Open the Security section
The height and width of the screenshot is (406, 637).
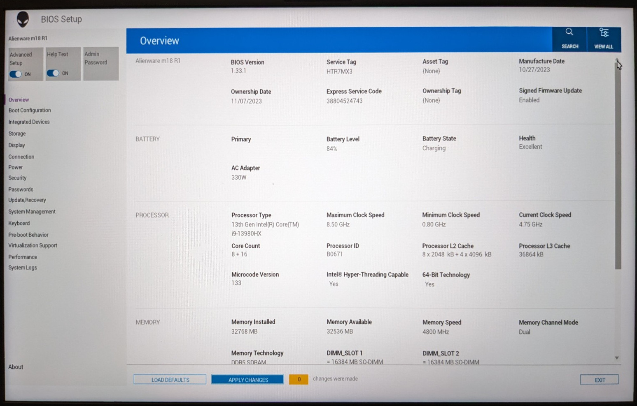pos(17,178)
